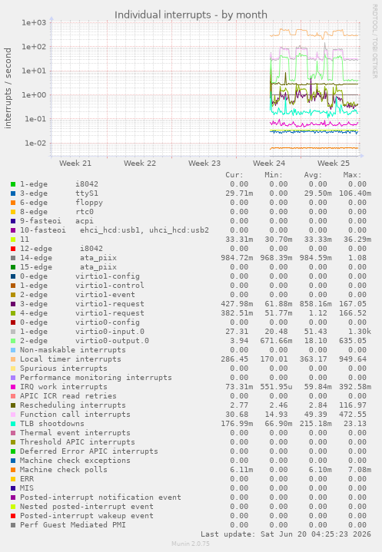382x552 pixels.
Task: Click the 1e+03 y-axis label
Action: (34, 22)
